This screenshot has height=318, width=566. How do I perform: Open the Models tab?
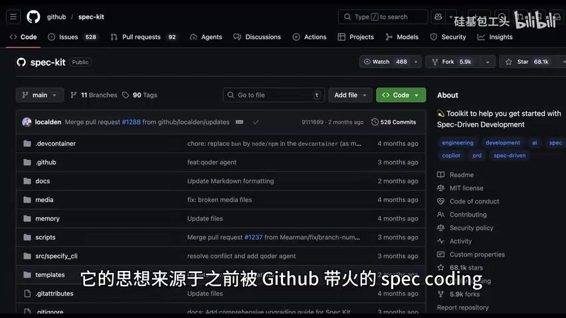[402, 37]
